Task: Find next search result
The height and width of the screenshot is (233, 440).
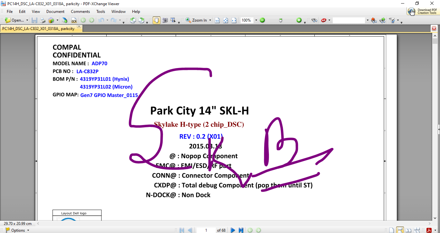Action: click(x=382, y=20)
